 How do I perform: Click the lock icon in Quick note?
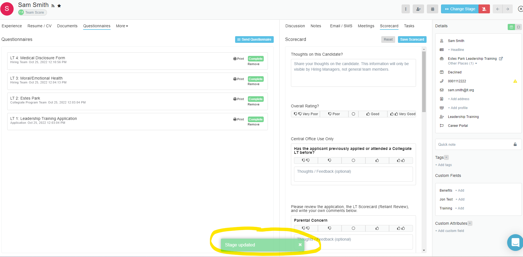[515, 144]
